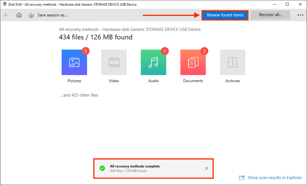Click the Home icon in the toolbar
This screenshot has width=307, height=185.
[x=19, y=15]
